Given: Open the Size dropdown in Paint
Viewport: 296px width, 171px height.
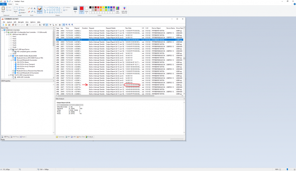Looking at the screenshot, I should (x=75, y=10).
